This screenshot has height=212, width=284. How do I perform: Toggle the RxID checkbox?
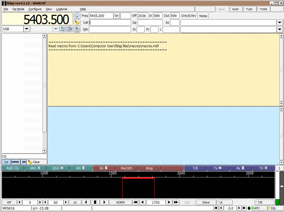[236, 9]
